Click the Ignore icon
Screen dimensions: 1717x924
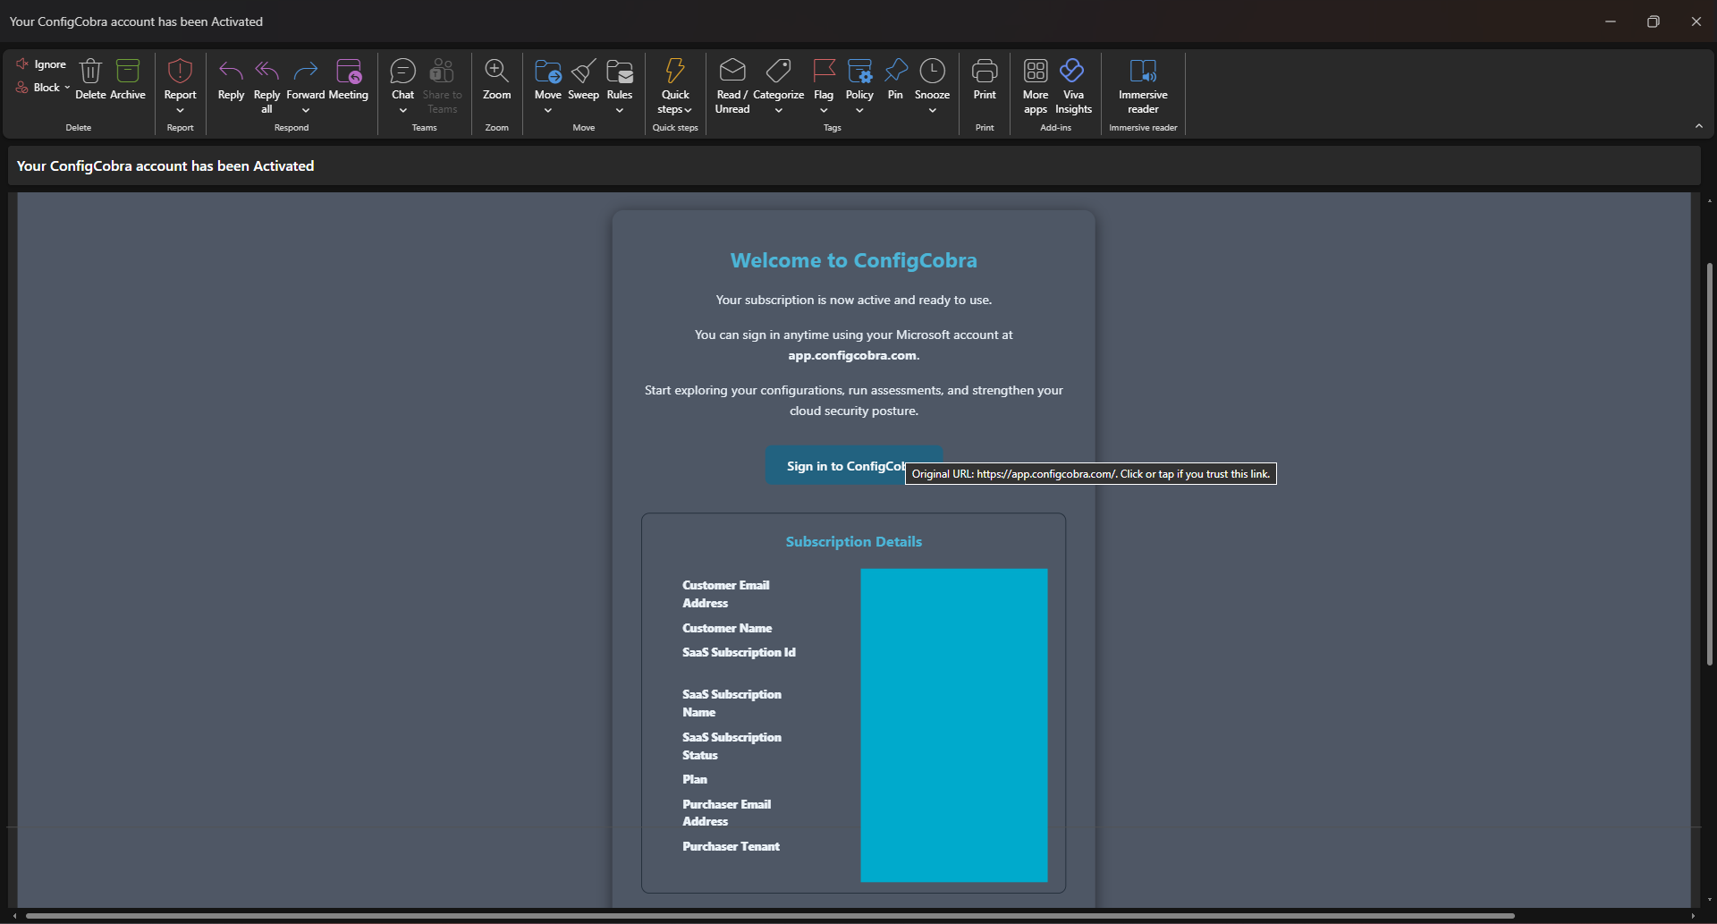pyautogui.click(x=22, y=64)
